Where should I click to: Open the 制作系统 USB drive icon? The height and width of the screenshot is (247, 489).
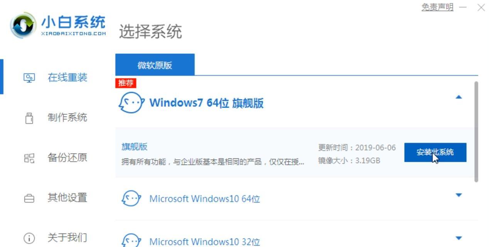coord(29,118)
